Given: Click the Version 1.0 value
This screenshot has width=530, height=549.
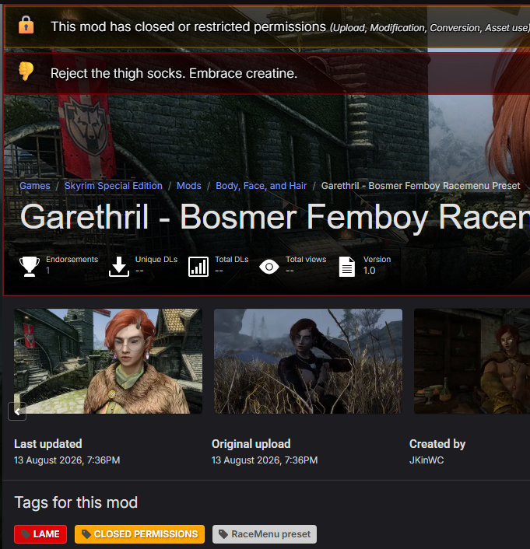Looking at the screenshot, I should 369,271.
